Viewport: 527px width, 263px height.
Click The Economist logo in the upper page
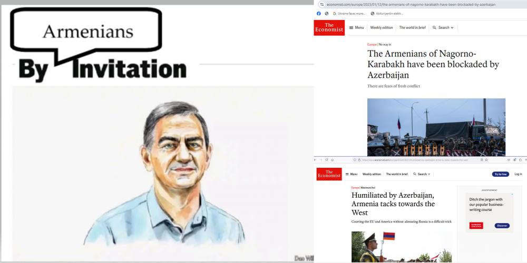tap(329, 27)
